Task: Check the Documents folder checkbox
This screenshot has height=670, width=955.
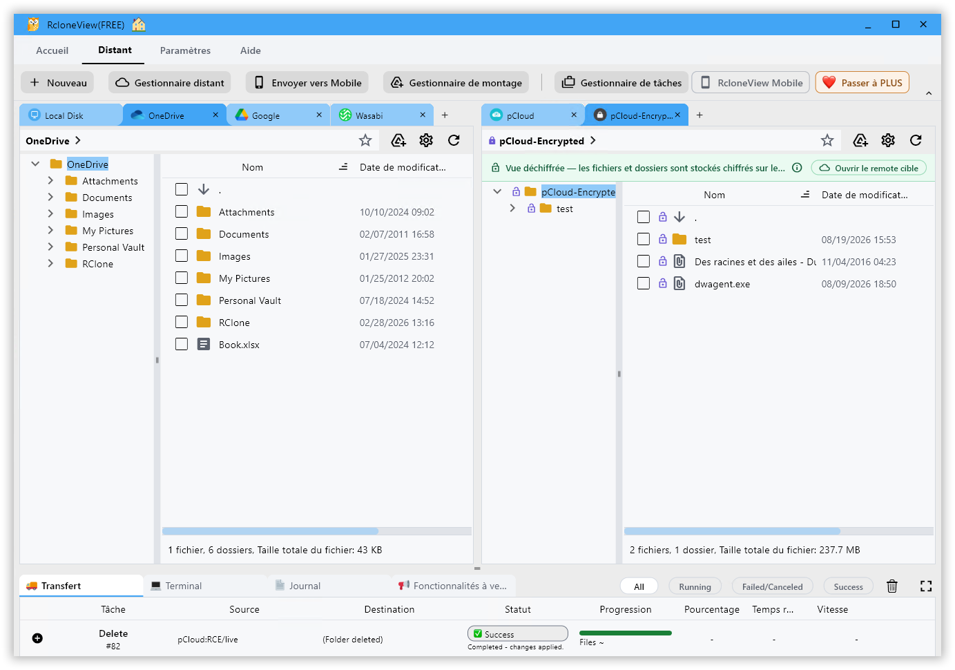Action: tap(182, 233)
